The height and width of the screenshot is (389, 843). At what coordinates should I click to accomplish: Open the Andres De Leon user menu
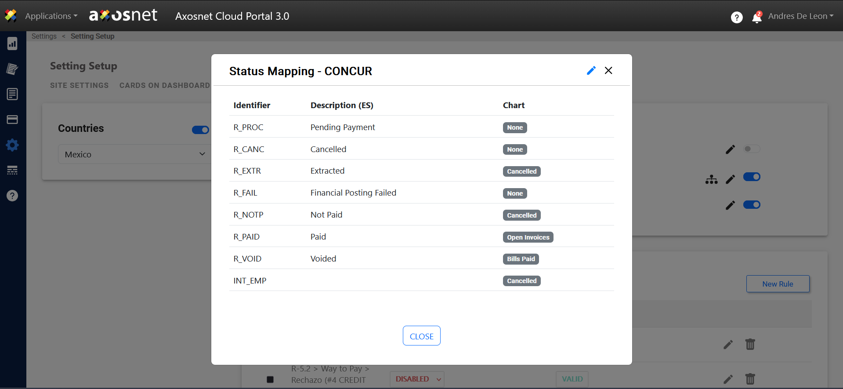pyautogui.click(x=800, y=16)
